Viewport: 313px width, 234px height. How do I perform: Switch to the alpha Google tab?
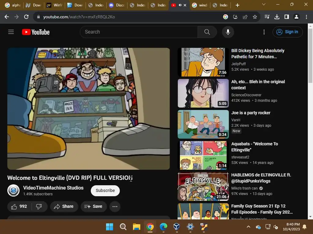click(13, 5)
